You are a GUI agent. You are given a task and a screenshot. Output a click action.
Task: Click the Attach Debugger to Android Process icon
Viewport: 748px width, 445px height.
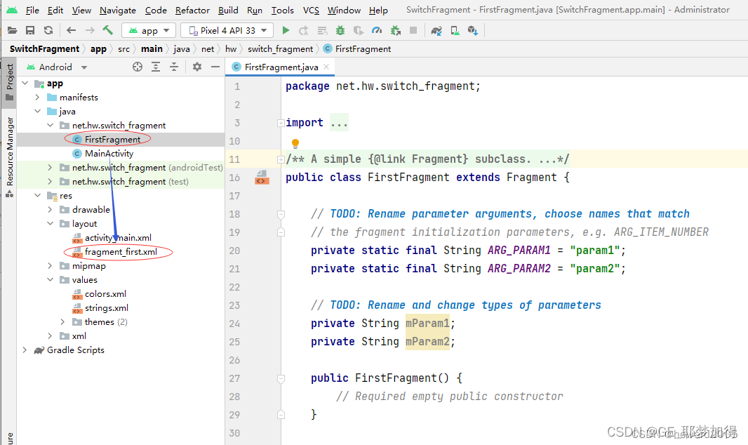point(396,30)
